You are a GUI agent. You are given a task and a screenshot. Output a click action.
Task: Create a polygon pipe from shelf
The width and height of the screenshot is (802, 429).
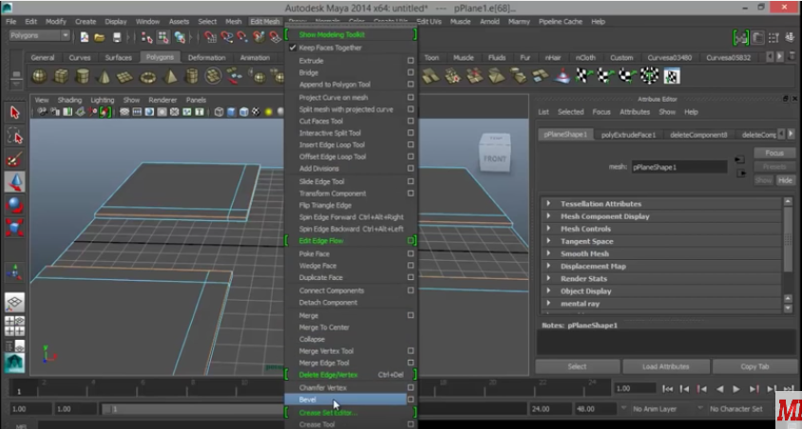(x=192, y=76)
